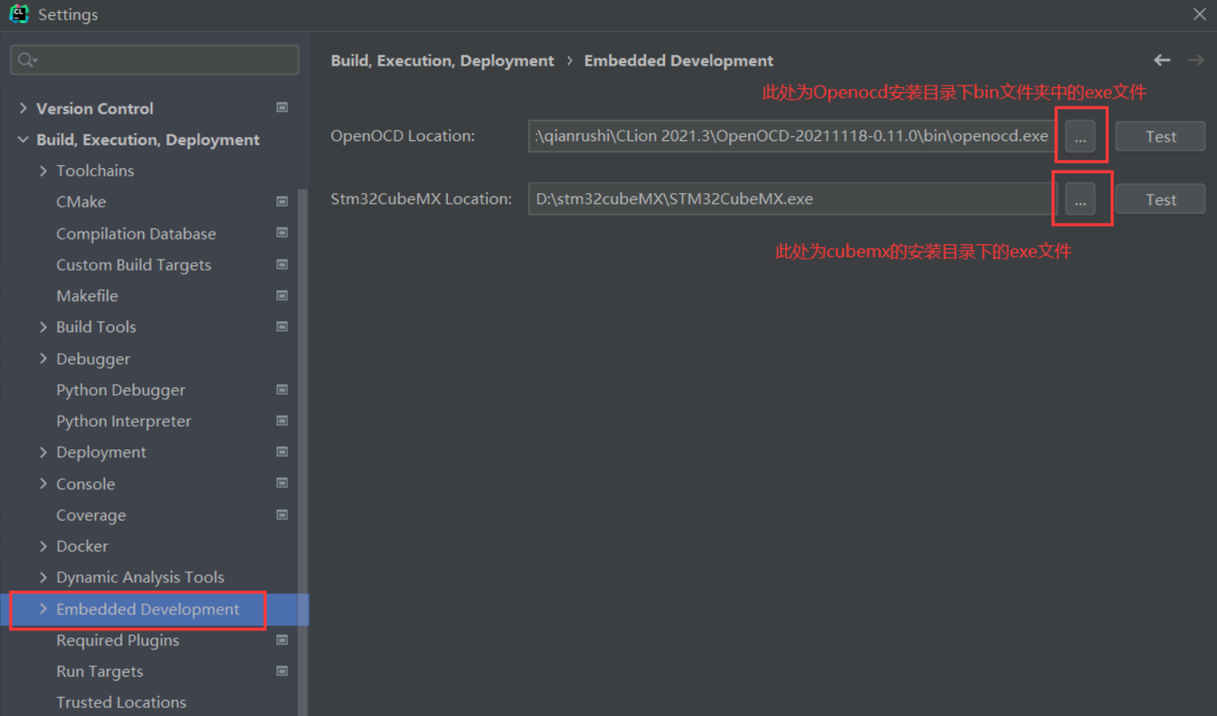
Task: Collapse Build, Execution, Deployment section
Action: click(x=23, y=139)
